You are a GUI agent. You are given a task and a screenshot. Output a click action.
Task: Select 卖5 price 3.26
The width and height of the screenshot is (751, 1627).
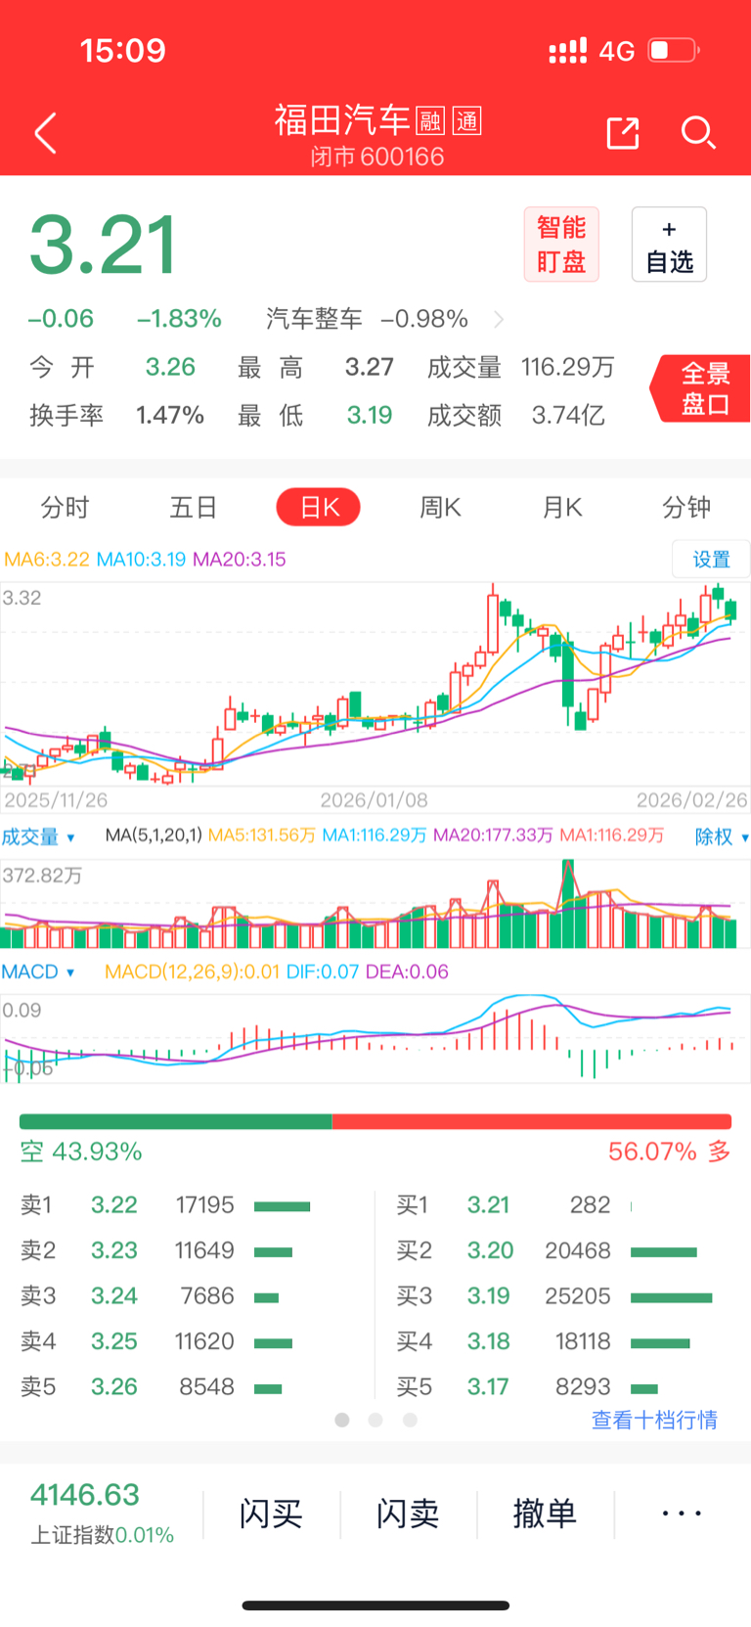click(x=114, y=1386)
